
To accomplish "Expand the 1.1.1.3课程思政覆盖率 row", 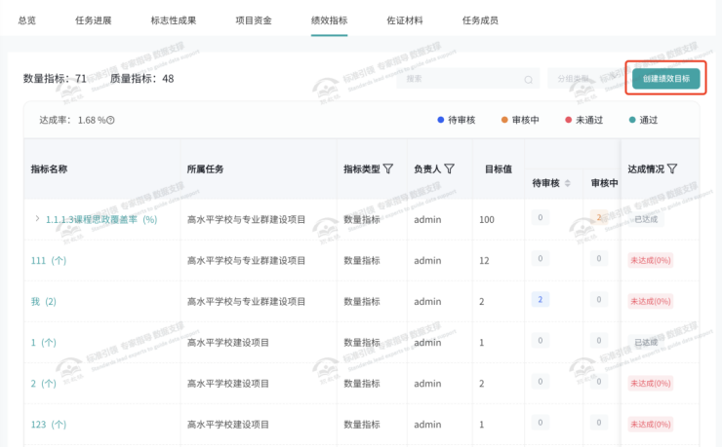I will (37, 219).
